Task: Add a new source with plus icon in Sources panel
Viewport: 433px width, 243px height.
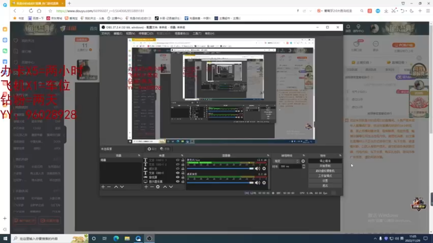Action: [146, 187]
